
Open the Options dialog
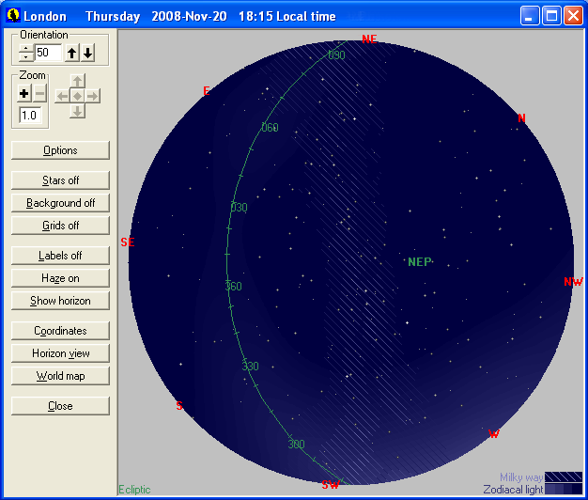point(60,150)
